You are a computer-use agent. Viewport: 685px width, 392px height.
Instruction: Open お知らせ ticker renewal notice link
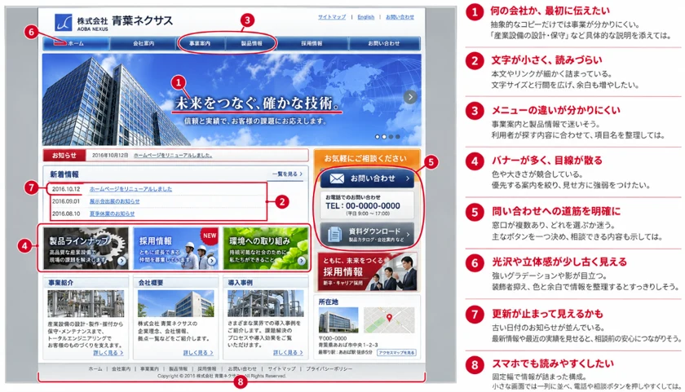click(173, 156)
